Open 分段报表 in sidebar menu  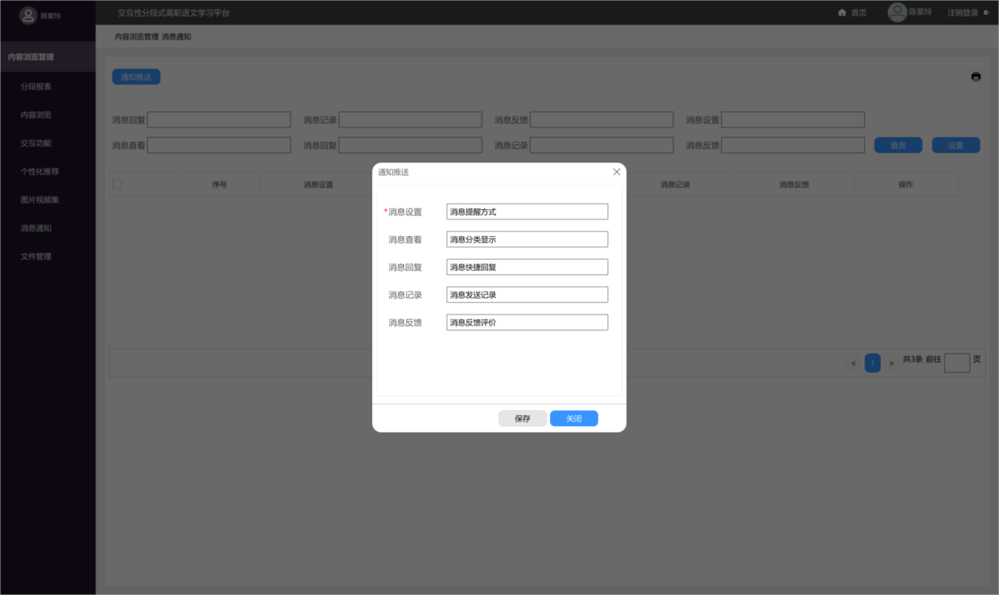tap(36, 86)
